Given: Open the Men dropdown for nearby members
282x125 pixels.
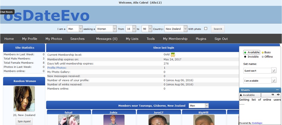Looking at the screenshot, I should point(199,106).
